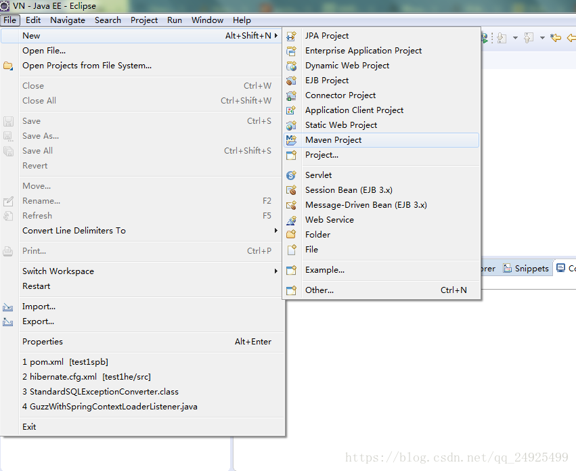Open the Previous Annotation dropdown arrow
This screenshot has height=471, width=576.
(542, 38)
